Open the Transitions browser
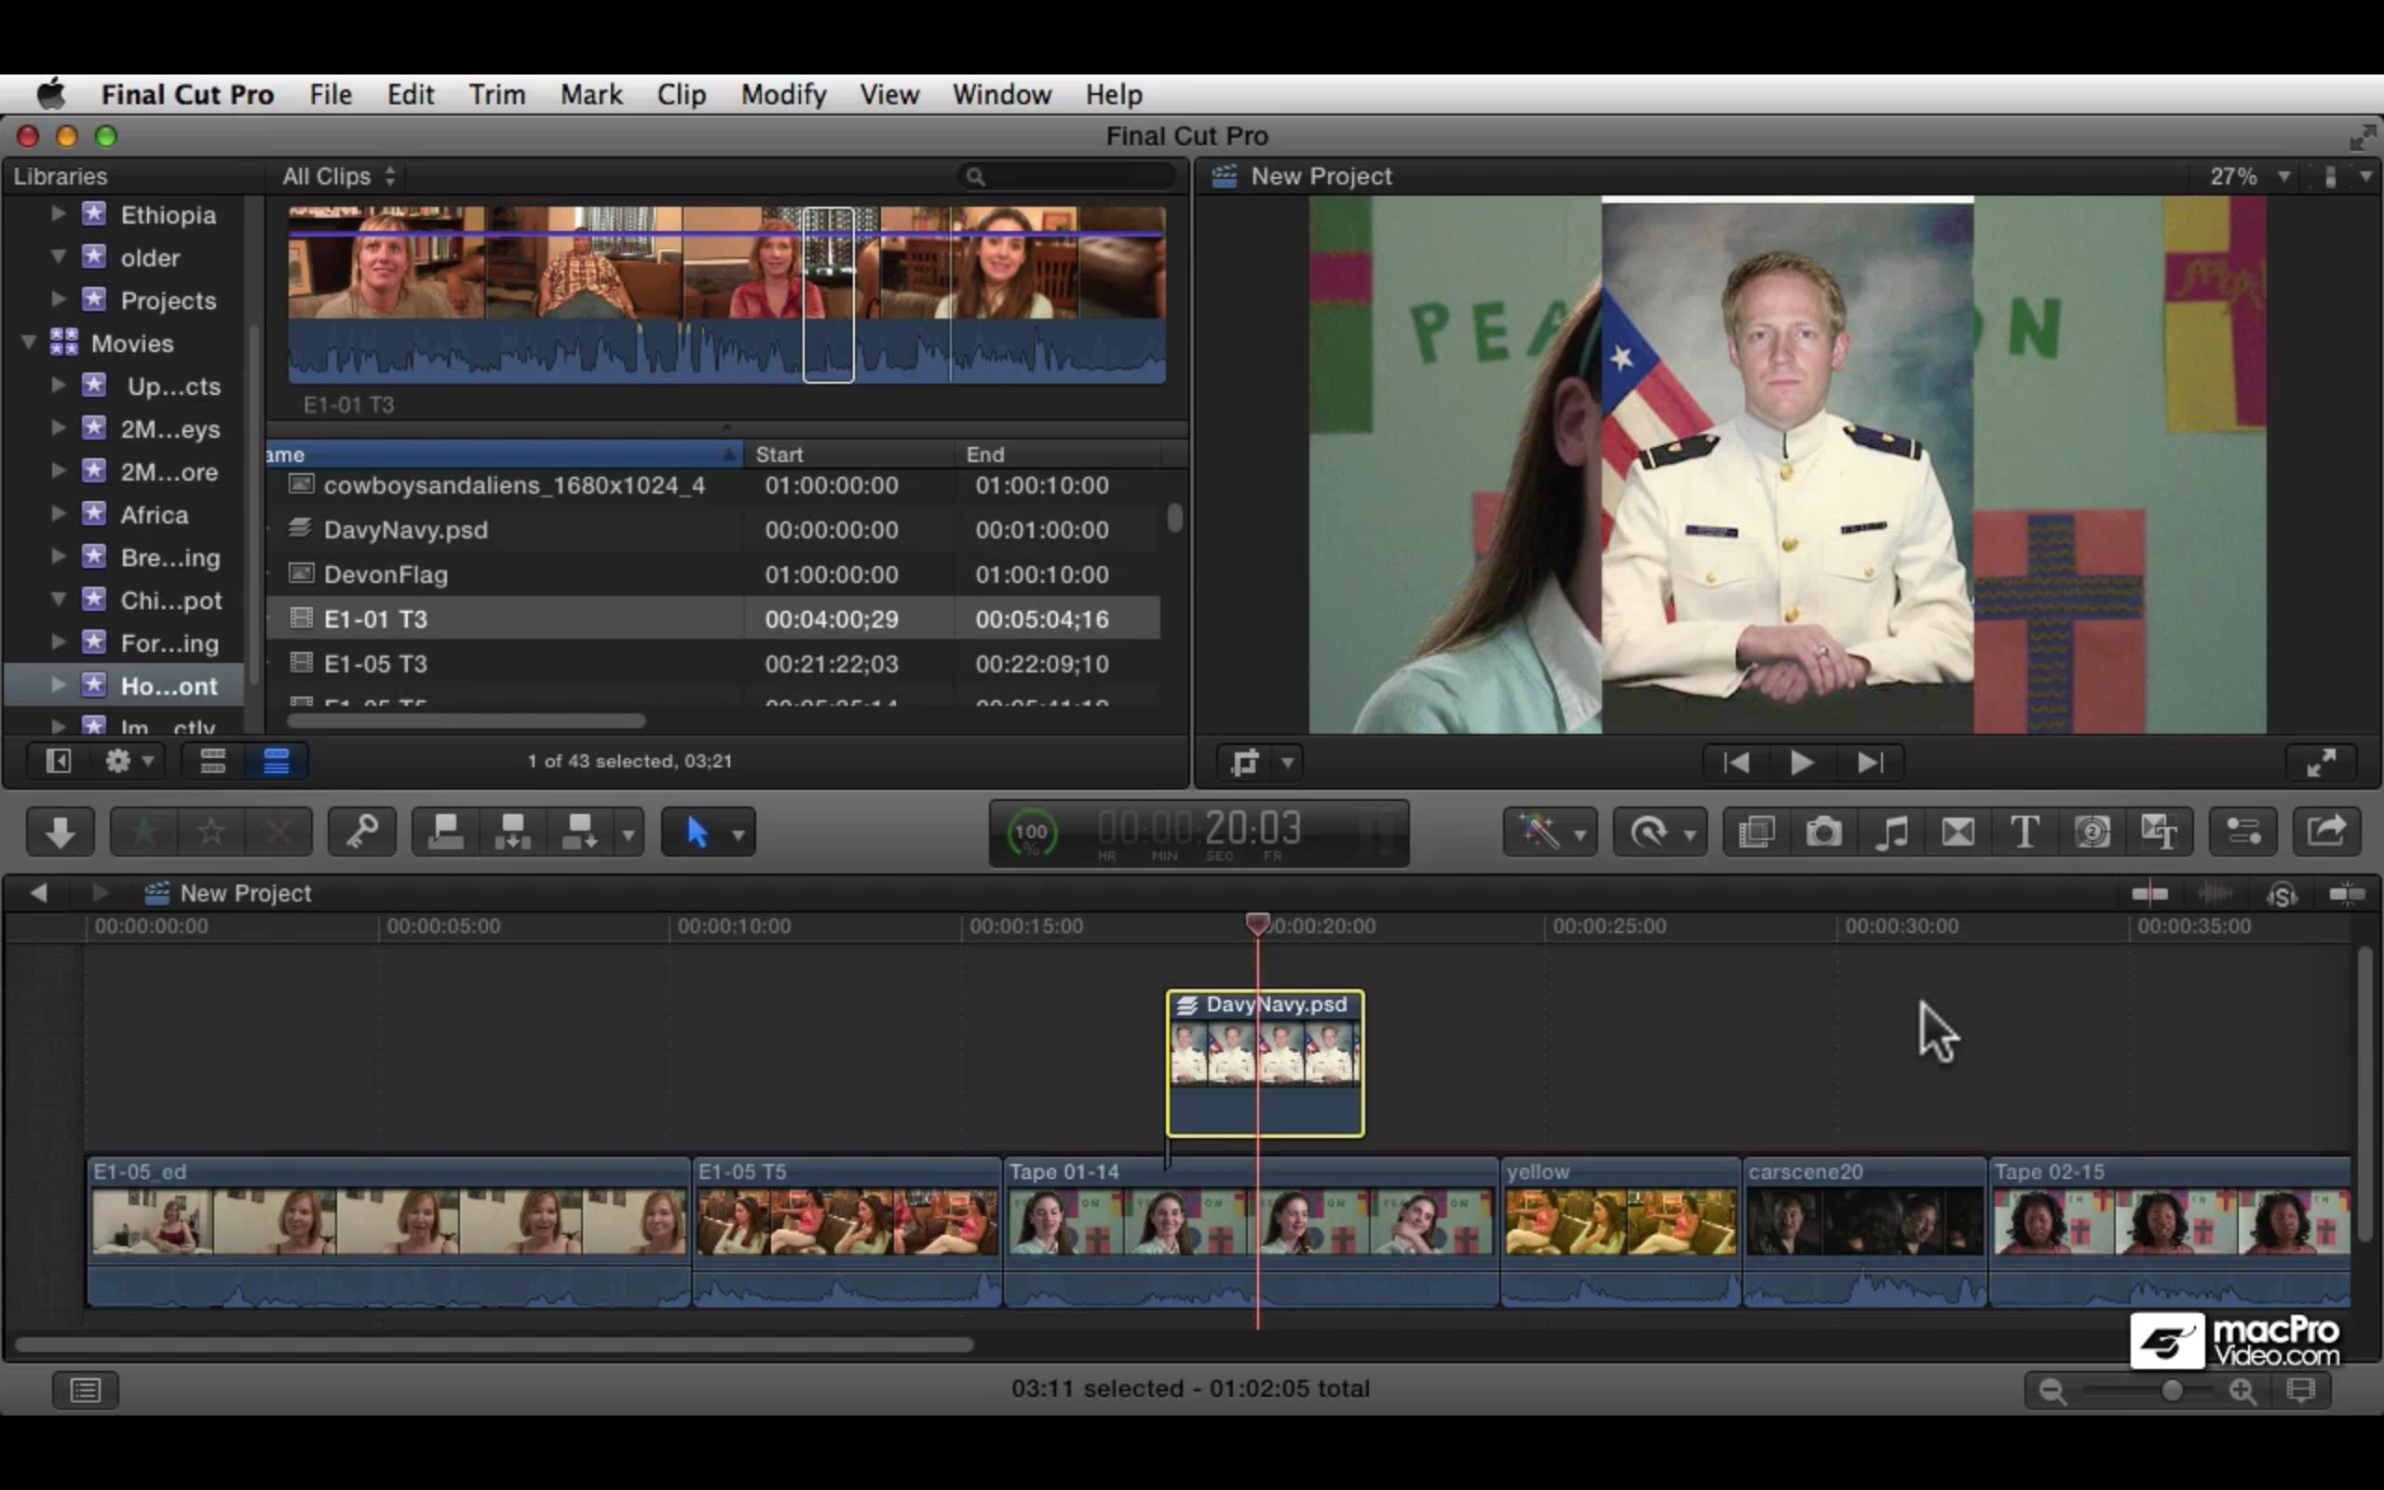This screenshot has width=2384, height=1490. click(1957, 833)
